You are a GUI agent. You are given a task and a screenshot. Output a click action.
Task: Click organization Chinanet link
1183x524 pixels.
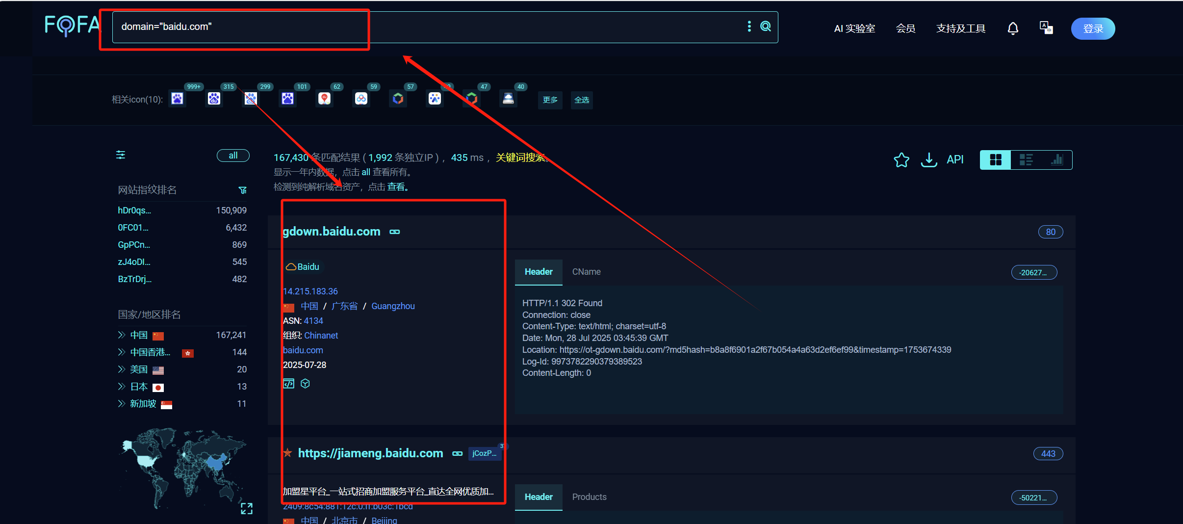[321, 336]
